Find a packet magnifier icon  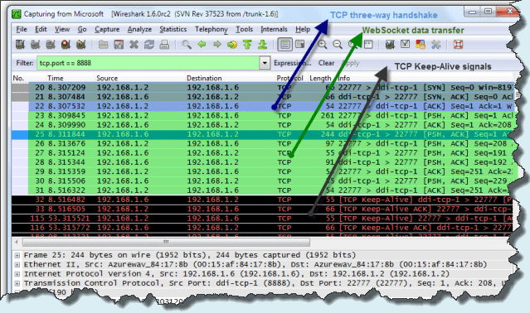[187, 45]
